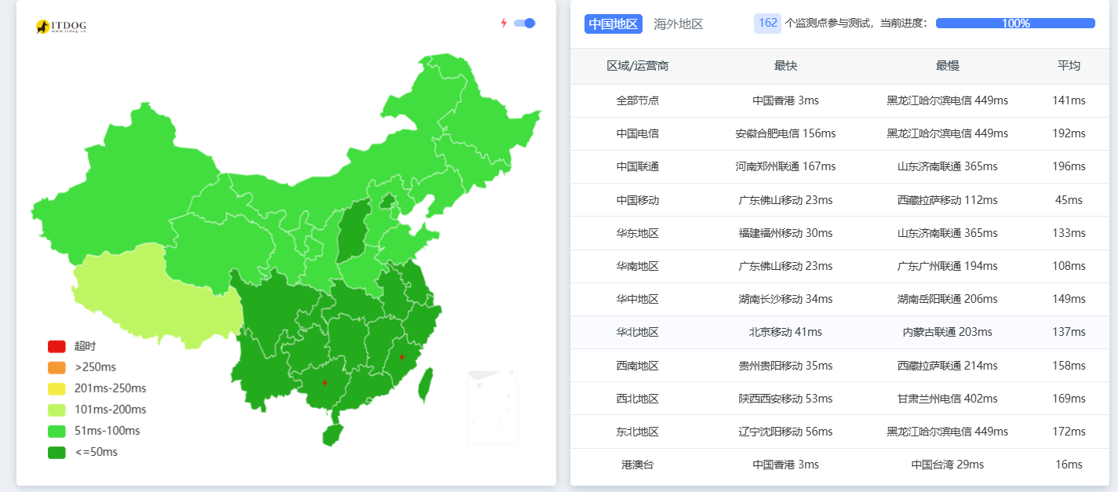Click the 广东广州联通 194ms cell
This screenshot has width=1118, height=492.
coord(948,266)
